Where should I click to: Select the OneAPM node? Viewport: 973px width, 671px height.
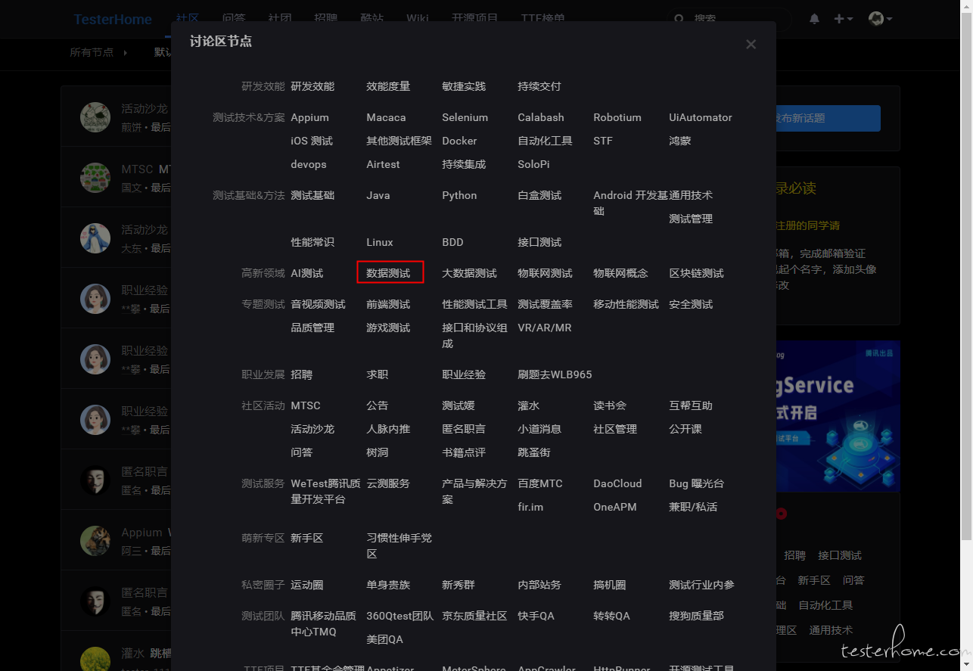click(615, 507)
